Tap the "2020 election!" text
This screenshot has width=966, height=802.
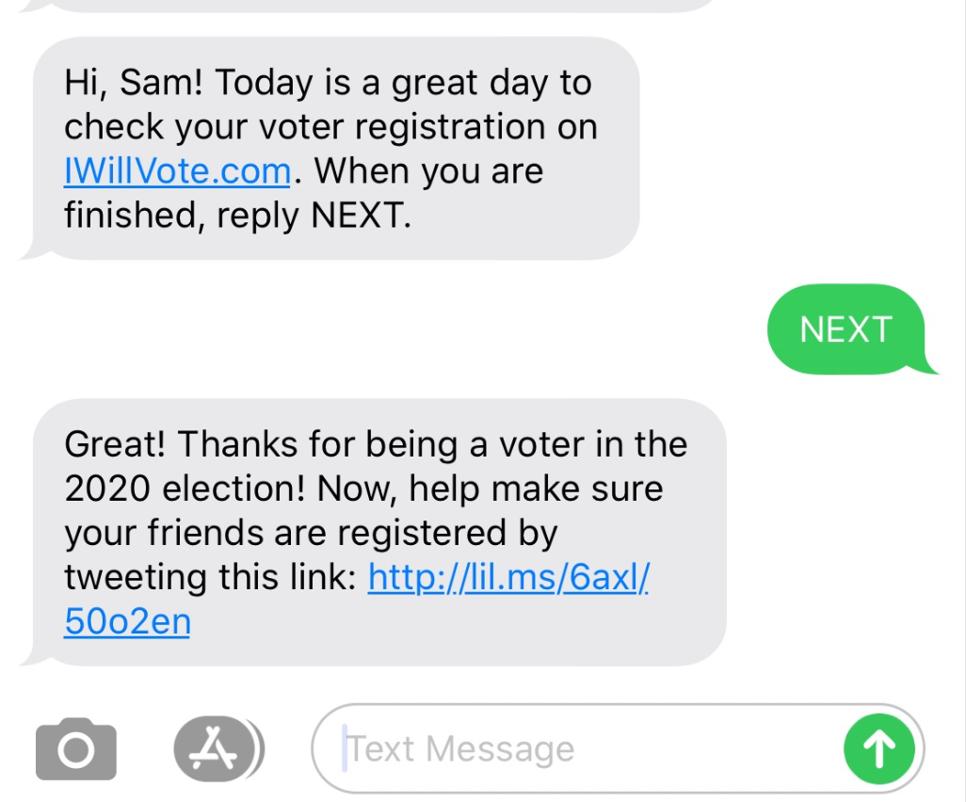[186, 489]
